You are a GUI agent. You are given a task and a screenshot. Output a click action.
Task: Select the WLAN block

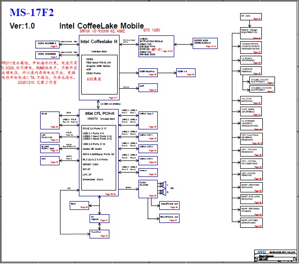[50, 120]
